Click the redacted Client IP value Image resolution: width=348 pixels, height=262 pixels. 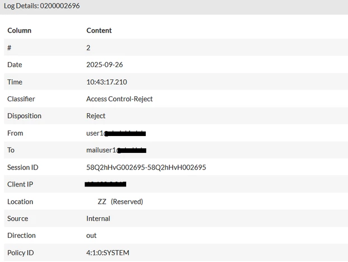[106, 184]
